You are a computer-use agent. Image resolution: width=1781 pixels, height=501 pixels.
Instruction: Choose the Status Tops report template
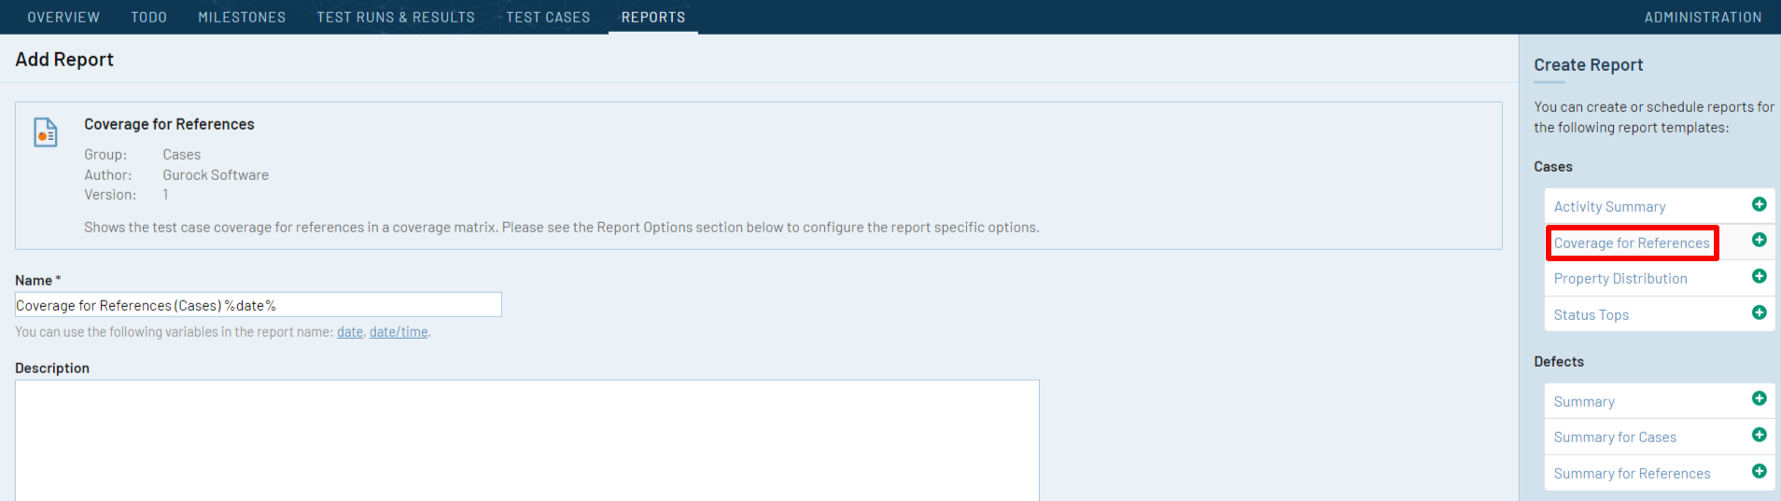click(1592, 315)
